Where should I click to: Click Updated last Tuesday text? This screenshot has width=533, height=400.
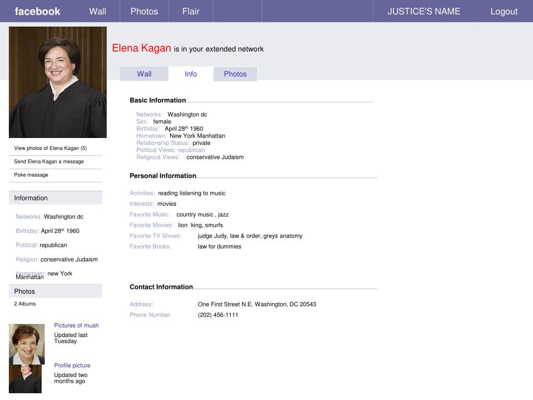[71, 338]
